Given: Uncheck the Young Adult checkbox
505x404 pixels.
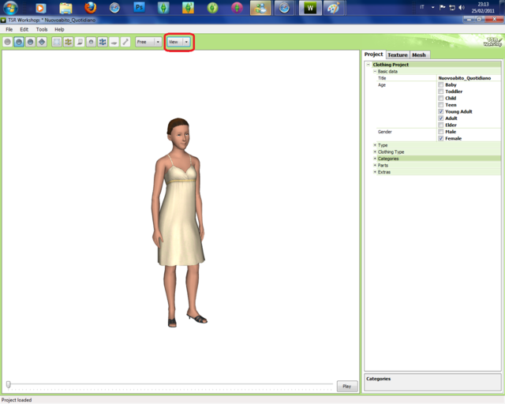Looking at the screenshot, I should point(441,111).
